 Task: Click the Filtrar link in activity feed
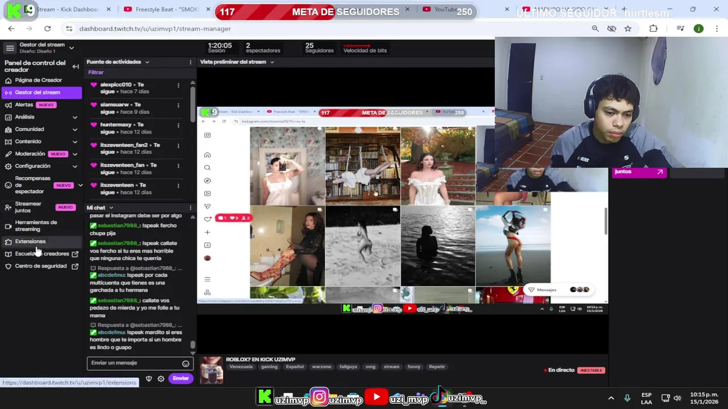[x=96, y=73]
